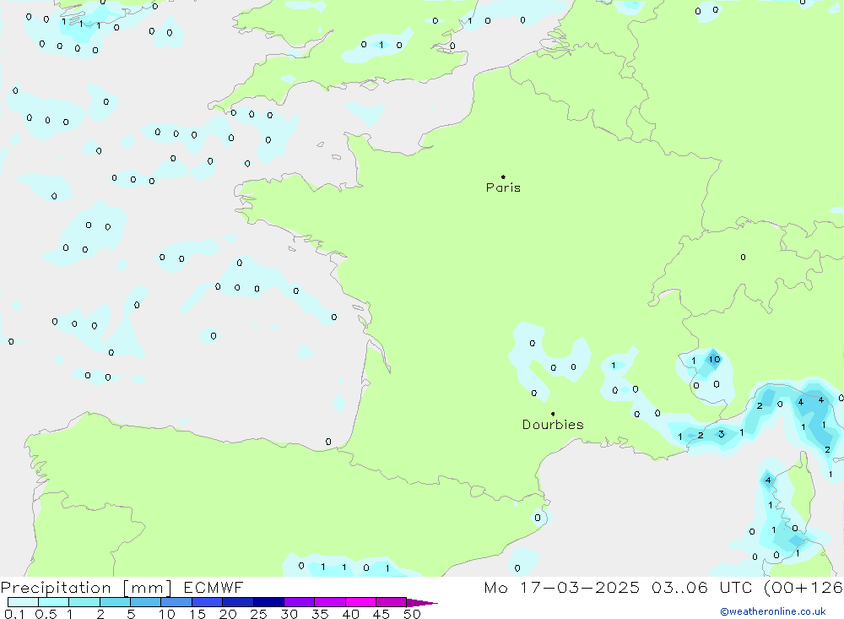Pick the 45–50 mm legend swatch
844x619 pixels.
click(x=391, y=602)
